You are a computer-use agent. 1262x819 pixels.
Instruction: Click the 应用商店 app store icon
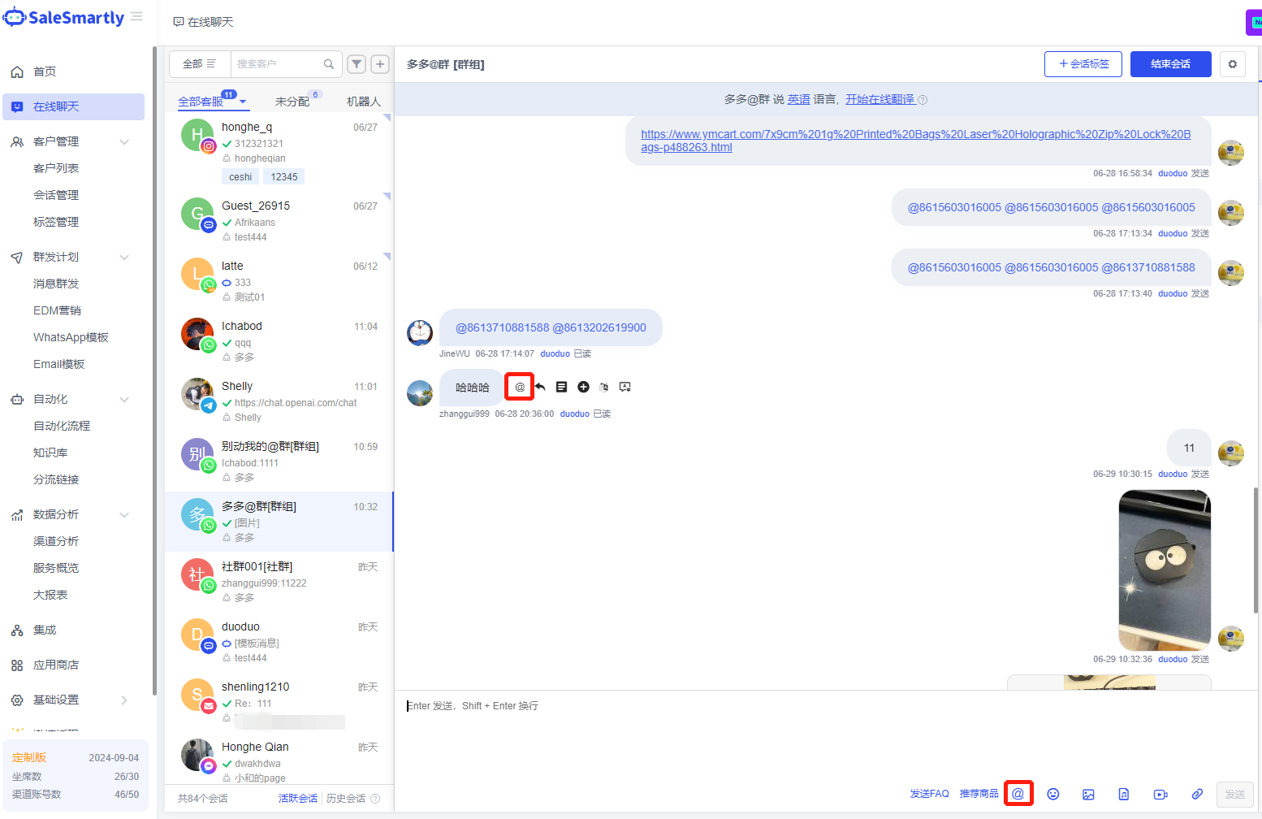pyautogui.click(x=17, y=665)
